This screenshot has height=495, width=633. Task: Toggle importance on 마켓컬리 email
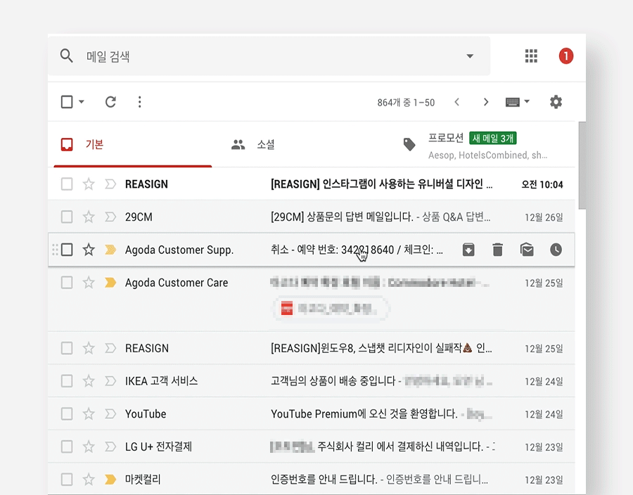110,480
